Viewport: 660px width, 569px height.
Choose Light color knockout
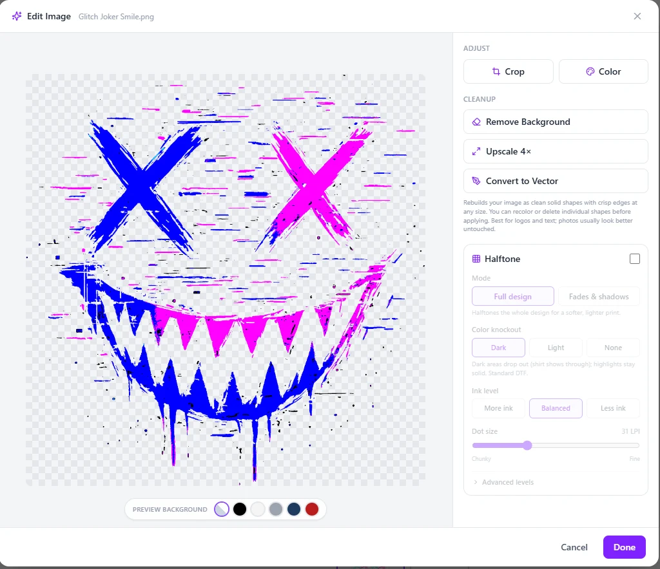(x=556, y=348)
